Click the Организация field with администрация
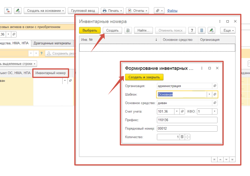Screen dimensions: 250x176 pos(184,86)
